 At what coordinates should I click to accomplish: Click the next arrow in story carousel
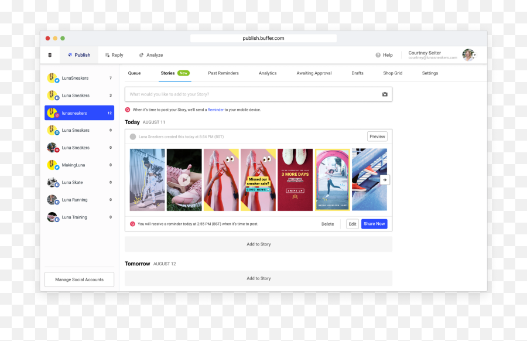point(384,180)
